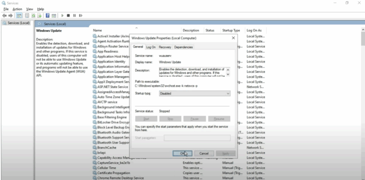
Task: Open the File menu
Action: [6, 9]
